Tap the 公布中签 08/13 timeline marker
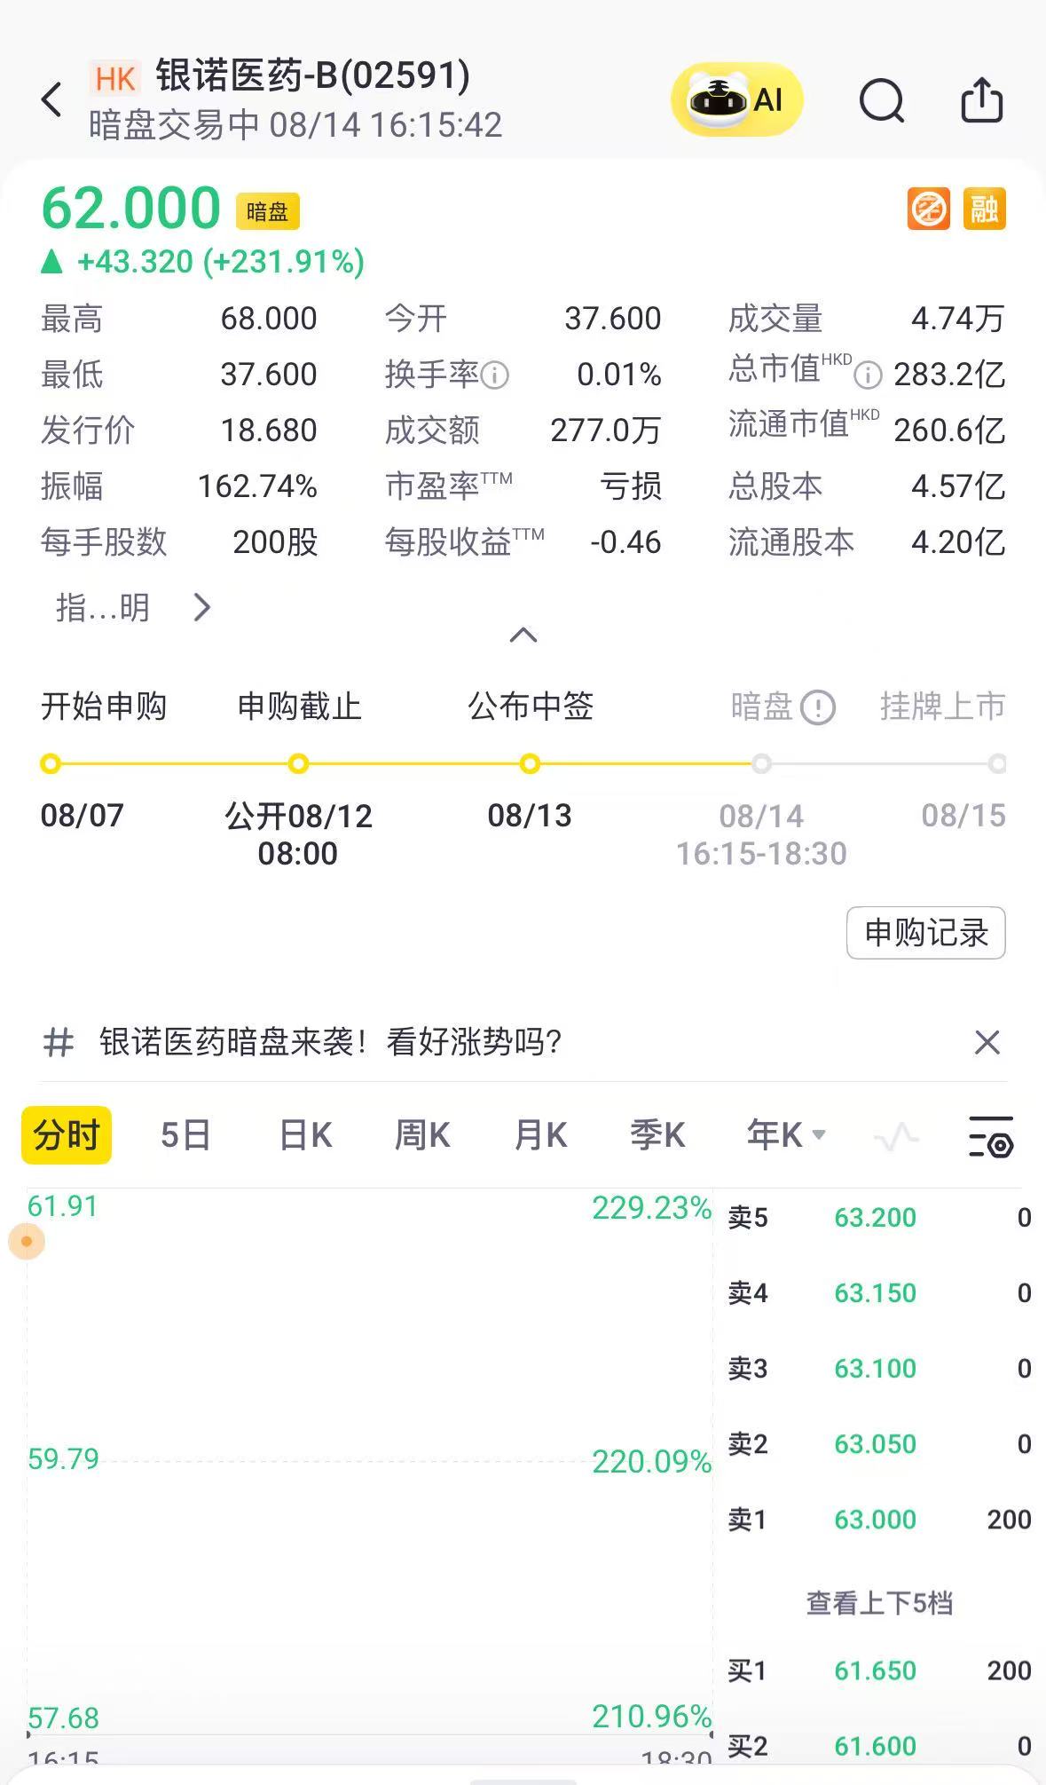The height and width of the screenshot is (1785, 1046). click(530, 764)
